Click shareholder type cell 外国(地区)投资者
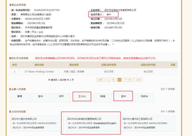Viewport: 192px width, 136px height. click(x=74, y=72)
